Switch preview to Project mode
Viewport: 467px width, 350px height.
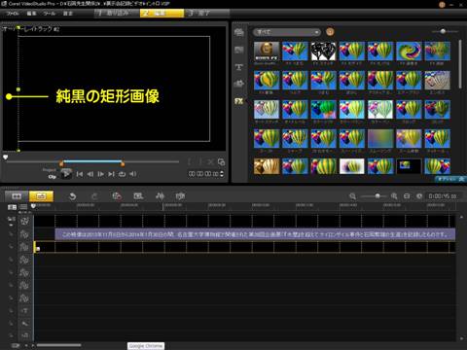(50, 170)
